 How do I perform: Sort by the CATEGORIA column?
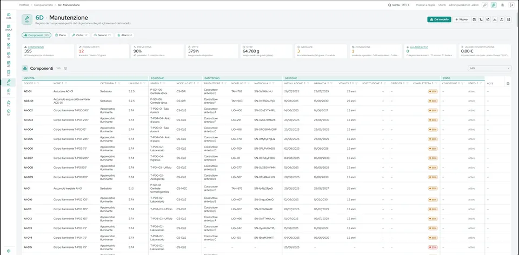(x=116, y=83)
